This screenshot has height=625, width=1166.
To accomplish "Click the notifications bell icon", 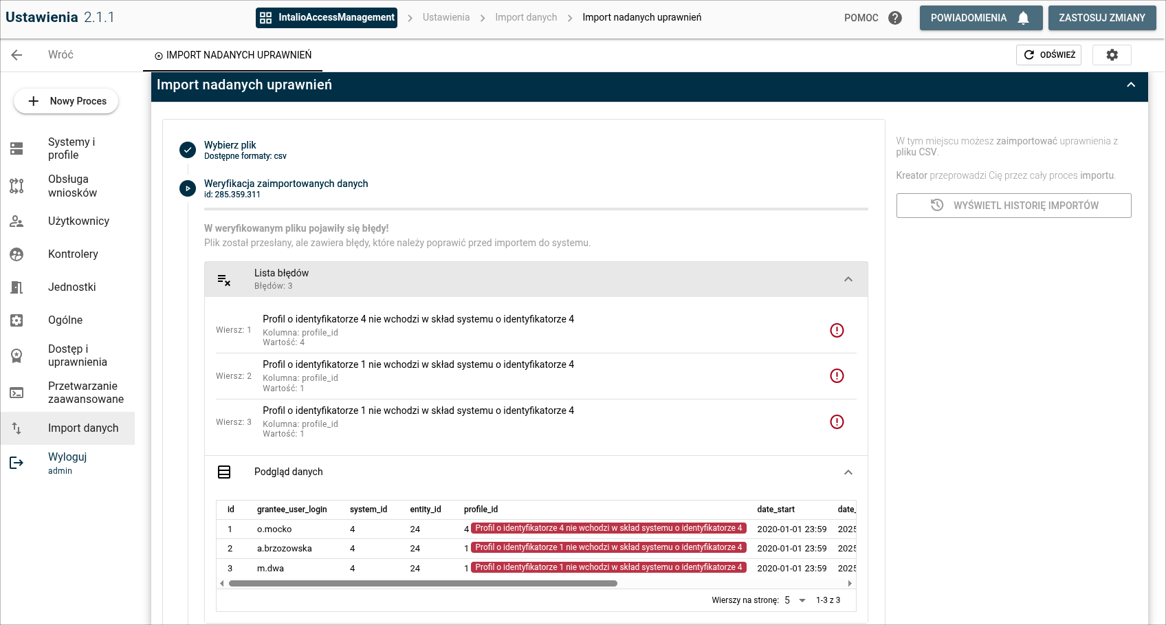I will pyautogui.click(x=1023, y=18).
